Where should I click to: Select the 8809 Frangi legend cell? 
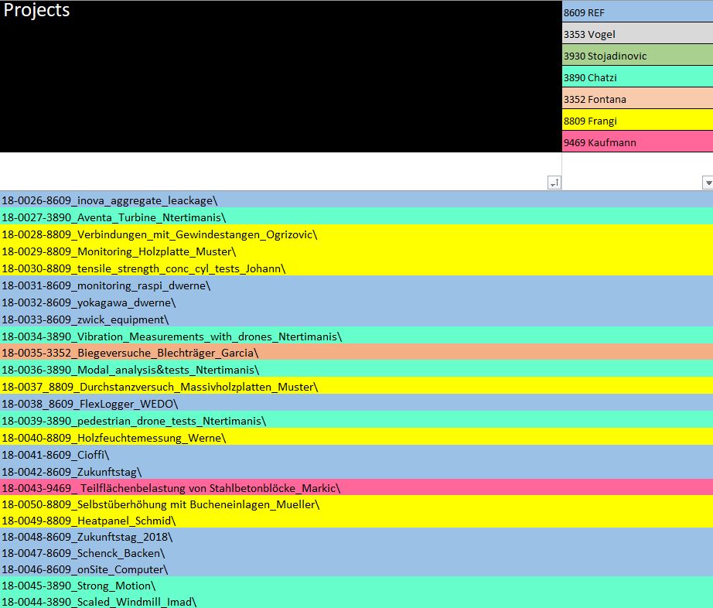[637, 121]
